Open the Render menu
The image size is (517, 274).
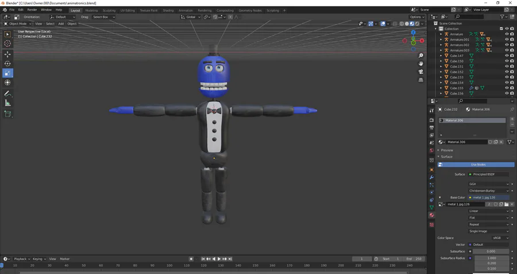[32, 10]
